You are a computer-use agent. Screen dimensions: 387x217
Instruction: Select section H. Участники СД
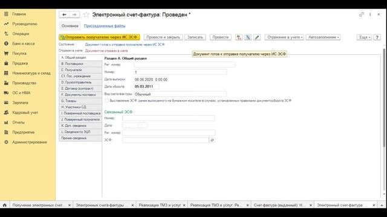[80, 107]
